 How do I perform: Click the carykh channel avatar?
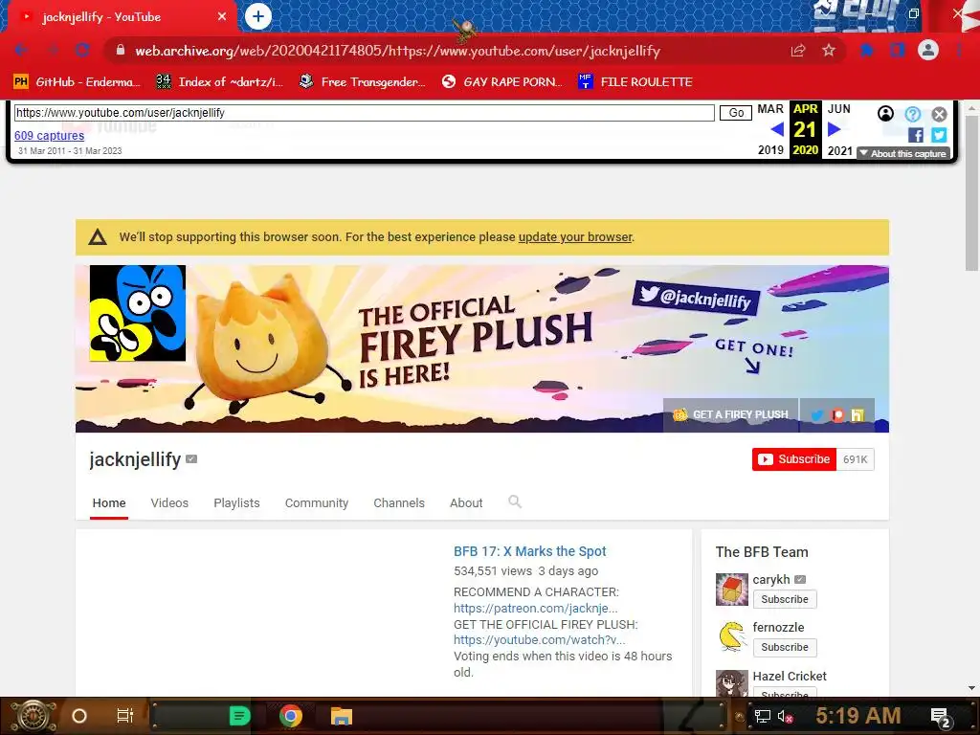pyautogui.click(x=732, y=590)
